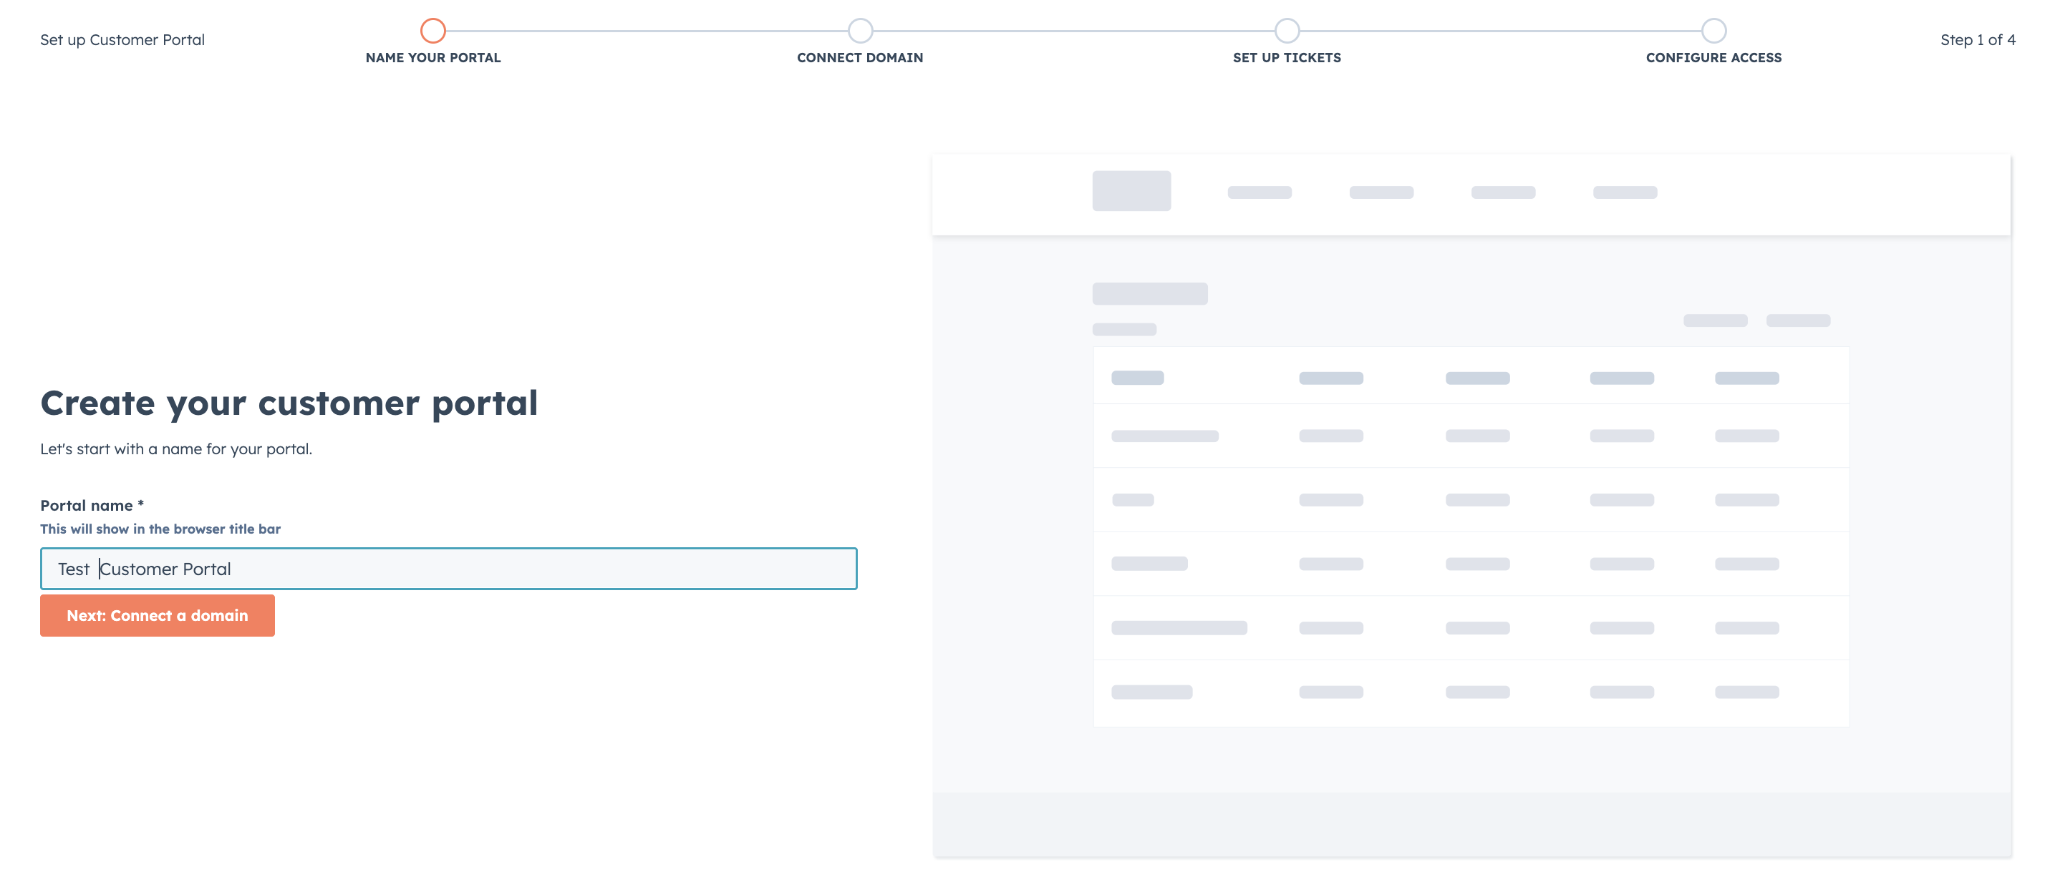The height and width of the screenshot is (877, 2045).
Task: Click the left filter placeholder button in preview
Action: (1715, 320)
